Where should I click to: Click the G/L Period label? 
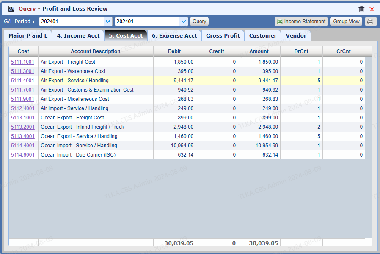[19, 22]
